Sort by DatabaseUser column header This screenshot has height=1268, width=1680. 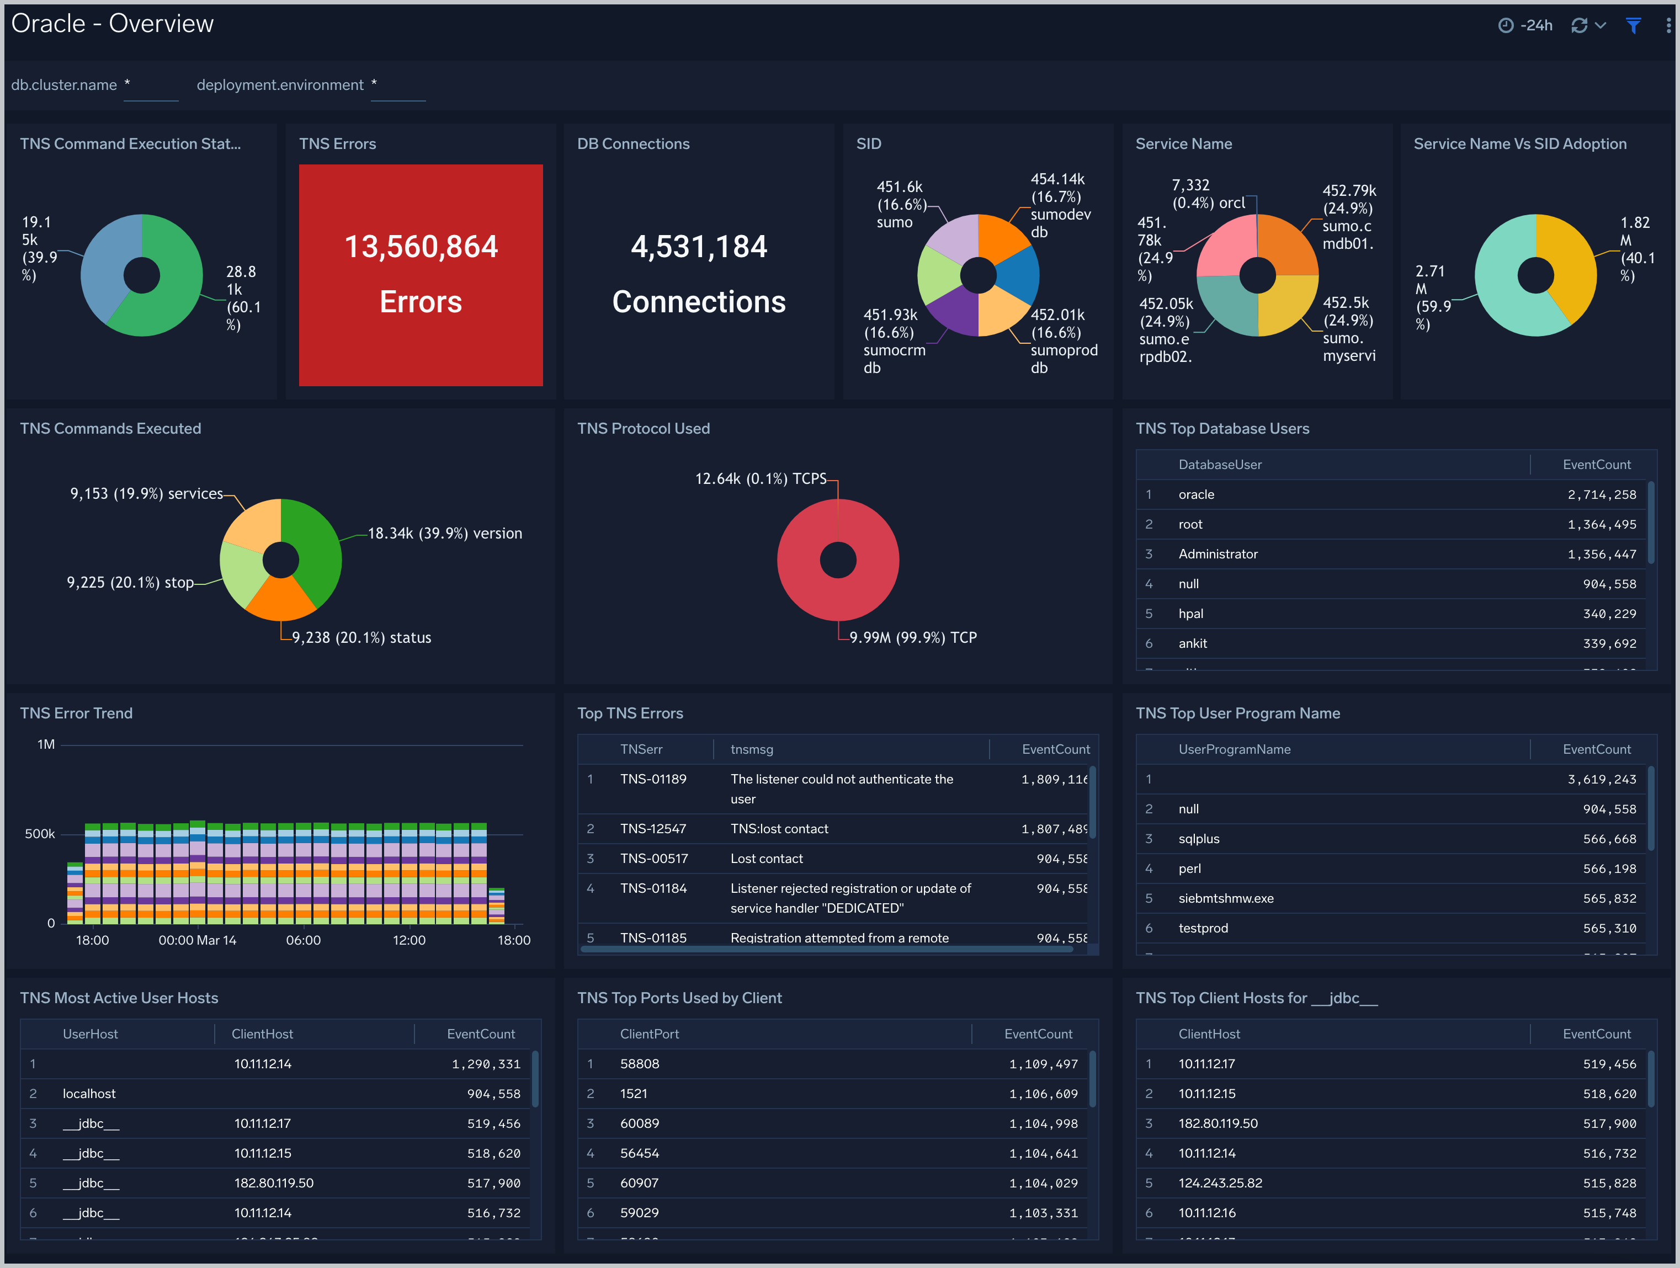(x=1220, y=465)
